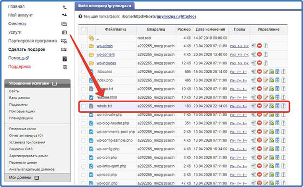Open Лицензии CMS in the services menu
The height and width of the screenshot is (187, 303).
(x=21, y=149)
